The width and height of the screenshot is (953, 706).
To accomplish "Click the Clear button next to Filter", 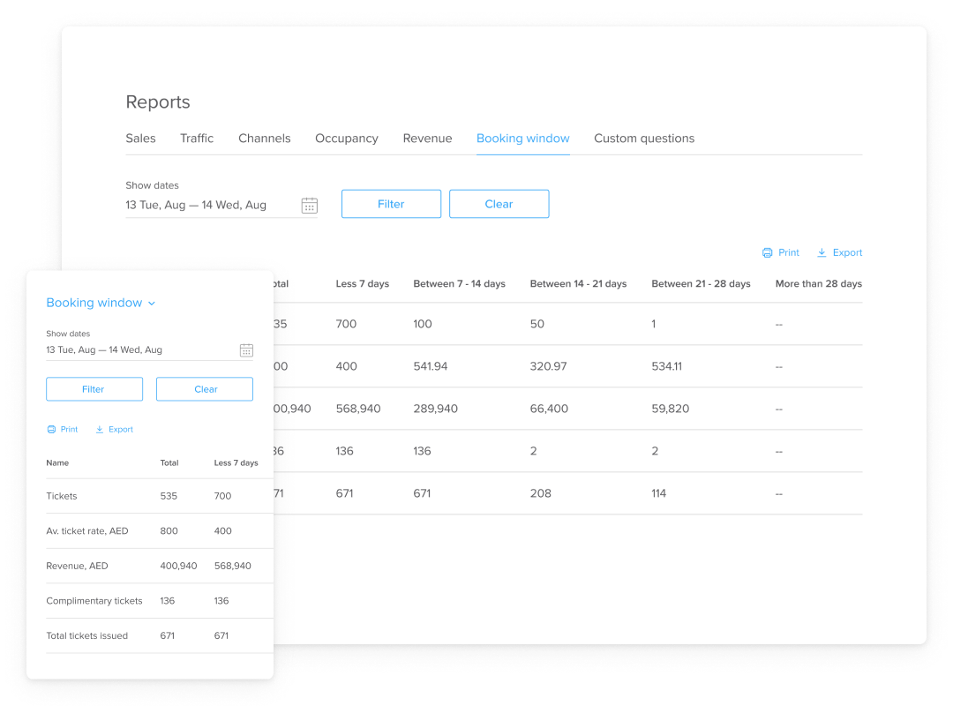I will [499, 204].
